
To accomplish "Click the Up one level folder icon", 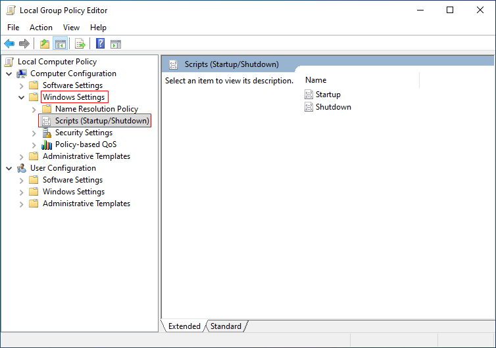I will pos(45,43).
